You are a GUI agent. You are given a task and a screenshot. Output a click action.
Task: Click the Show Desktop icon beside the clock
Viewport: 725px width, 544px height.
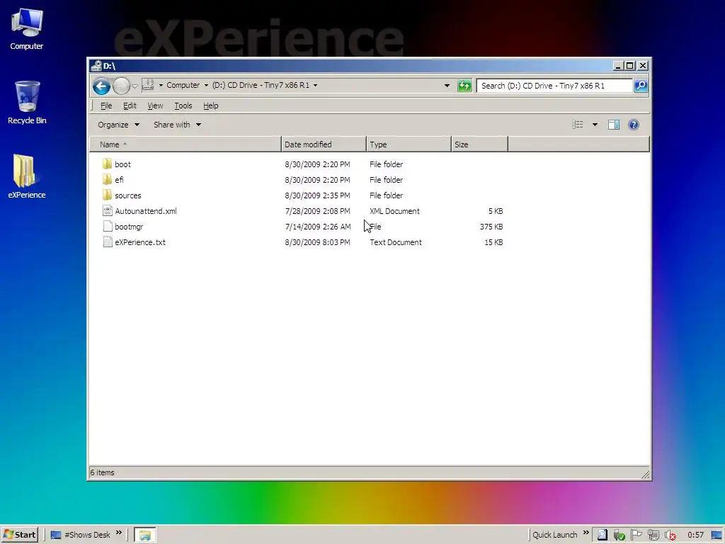pos(717,535)
